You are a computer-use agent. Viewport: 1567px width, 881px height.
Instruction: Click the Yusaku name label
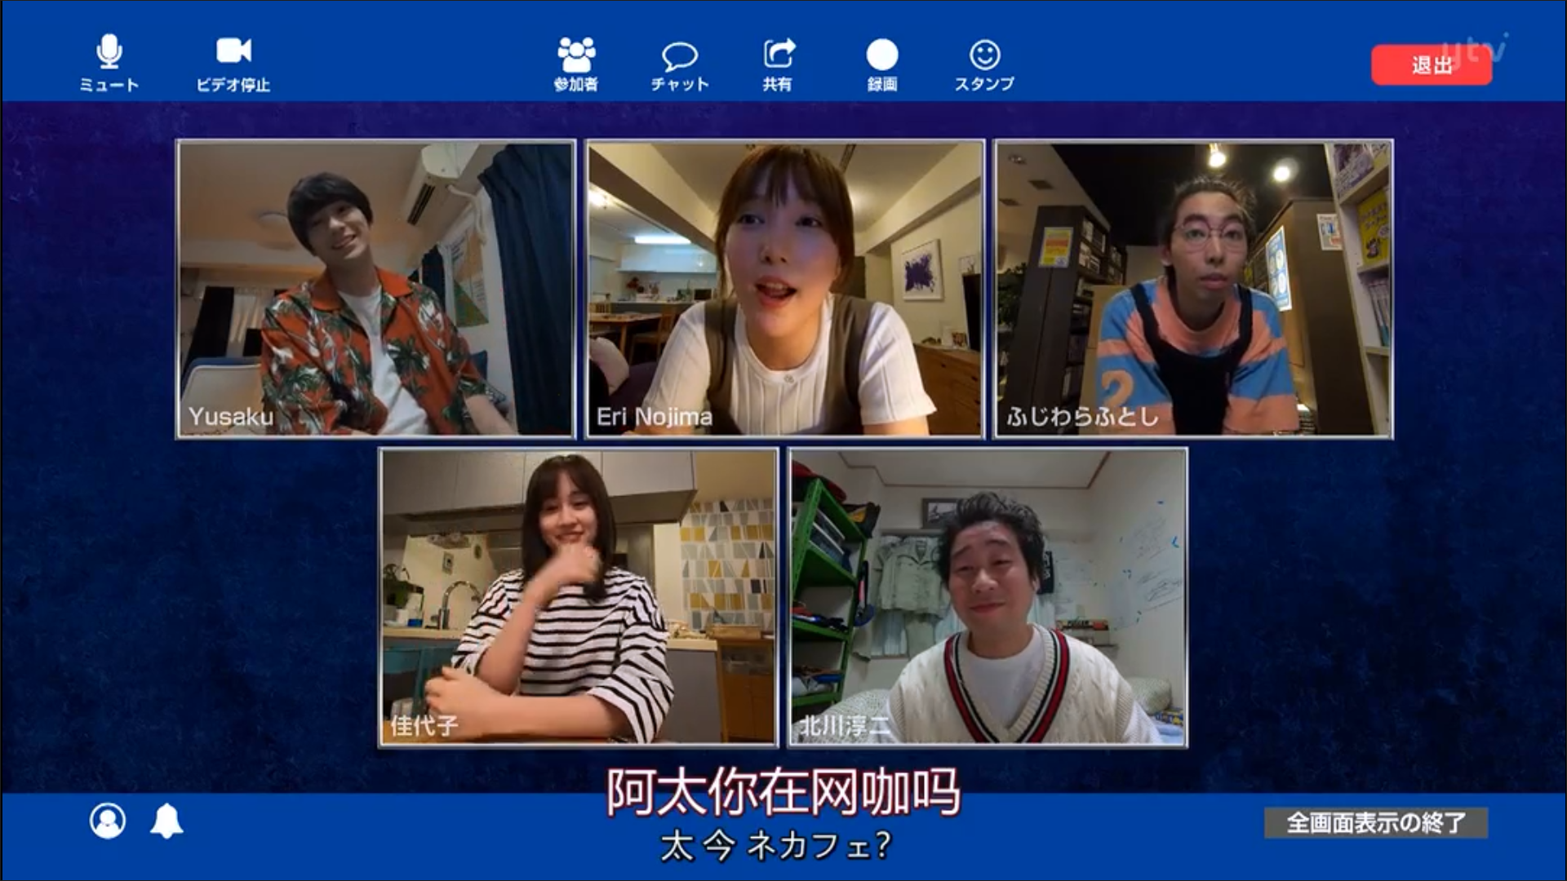(231, 417)
